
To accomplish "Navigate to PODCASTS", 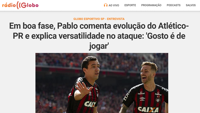I will click(173, 5).
